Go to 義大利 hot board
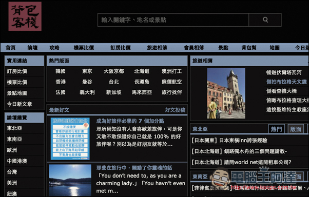The width and height of the screenshot is (309, 197). pos(87,92)
